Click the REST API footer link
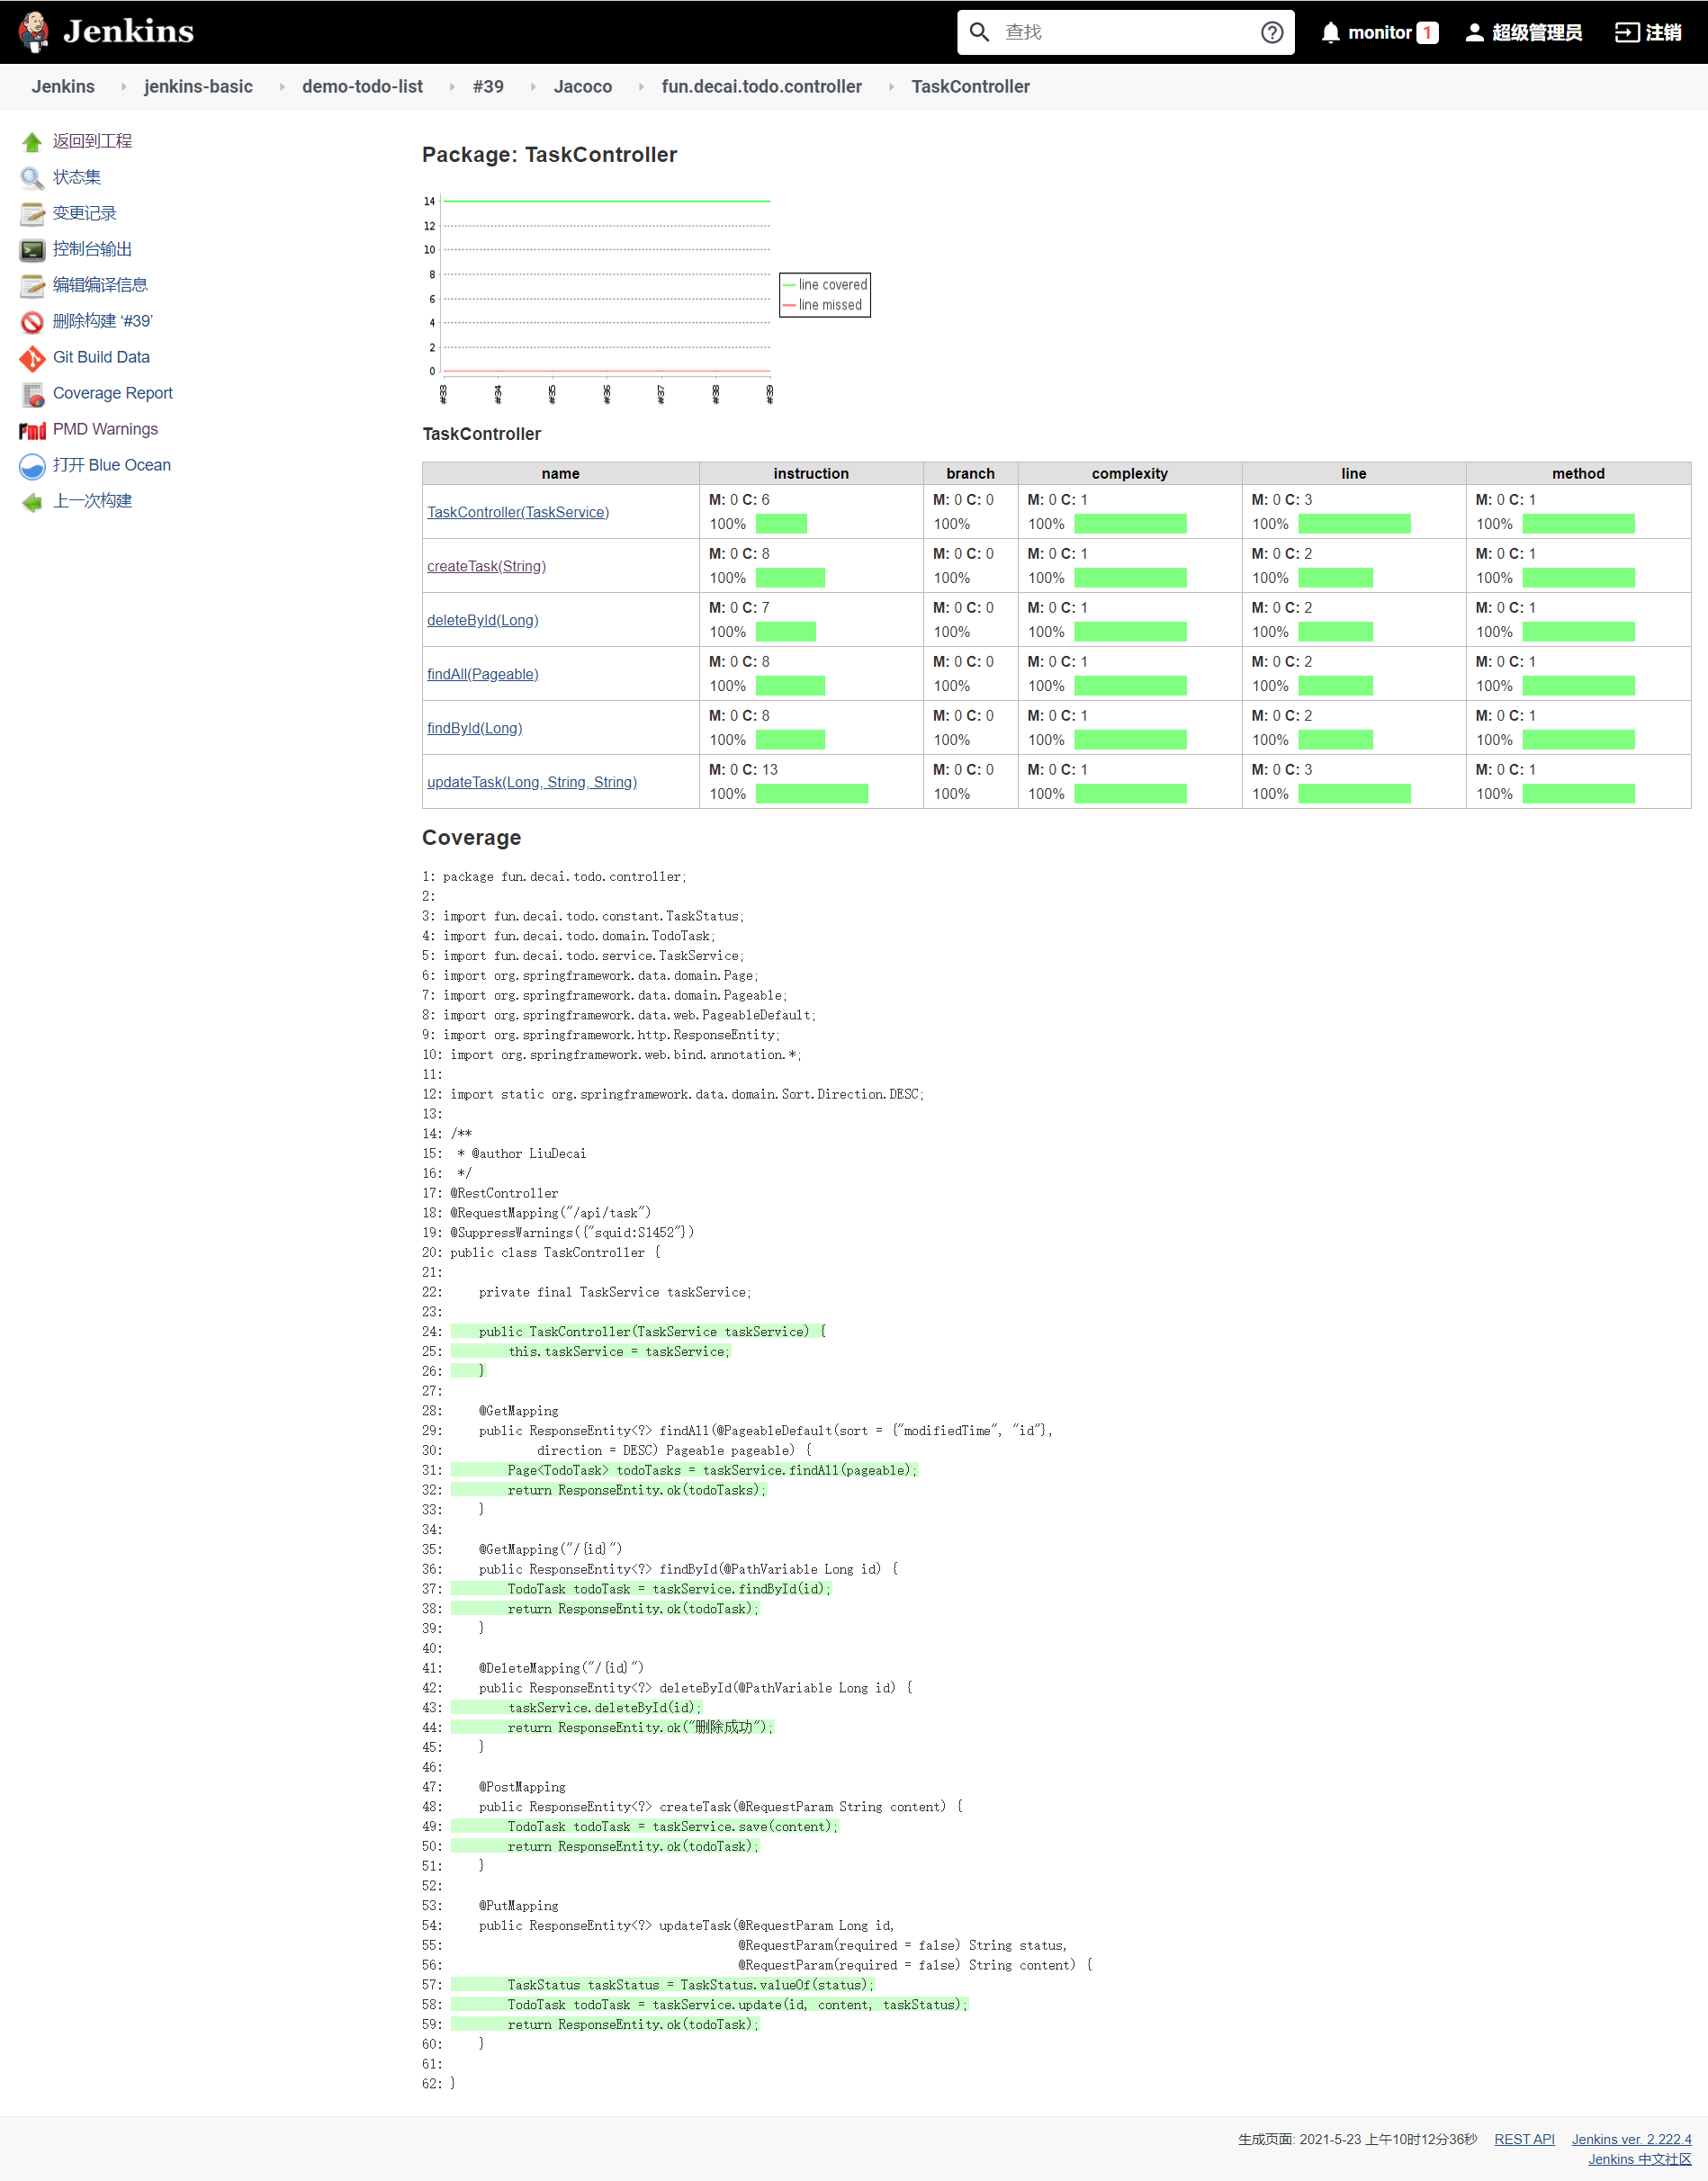 [1523, 2139]
